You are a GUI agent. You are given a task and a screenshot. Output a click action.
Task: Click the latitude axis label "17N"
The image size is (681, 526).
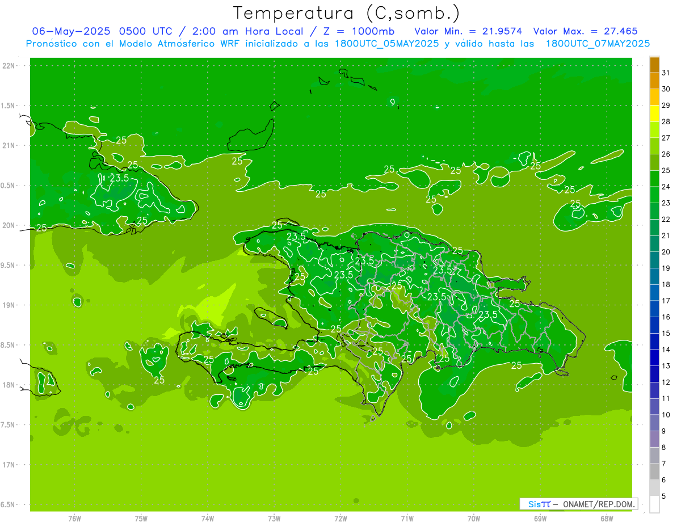(9, 465)
